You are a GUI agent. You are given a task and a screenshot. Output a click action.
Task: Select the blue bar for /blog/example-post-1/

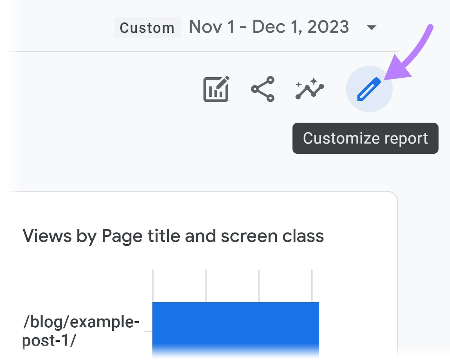[x=236, y=329]
